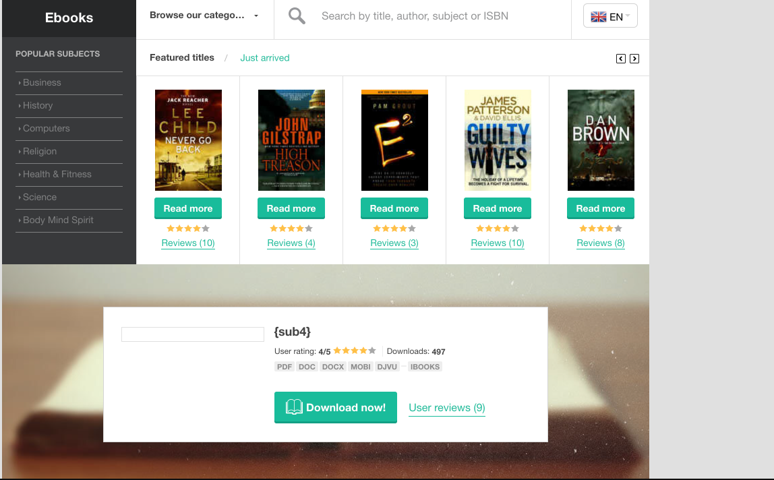This screenshot has width=774, height=480.
Task: Click Read more under Never Go Back
Action: click(x=188, y=208)
